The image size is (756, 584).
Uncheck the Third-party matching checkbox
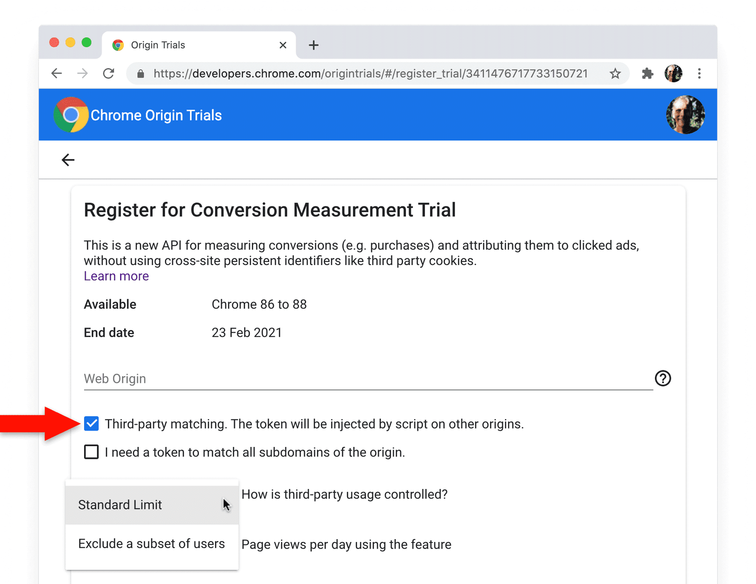point(91,423)
